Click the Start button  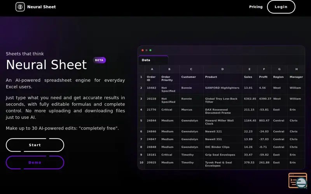click(35, 145)
